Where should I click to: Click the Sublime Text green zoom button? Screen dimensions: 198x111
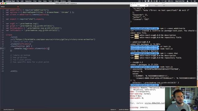pyautogui.click(x=6, y=3)
